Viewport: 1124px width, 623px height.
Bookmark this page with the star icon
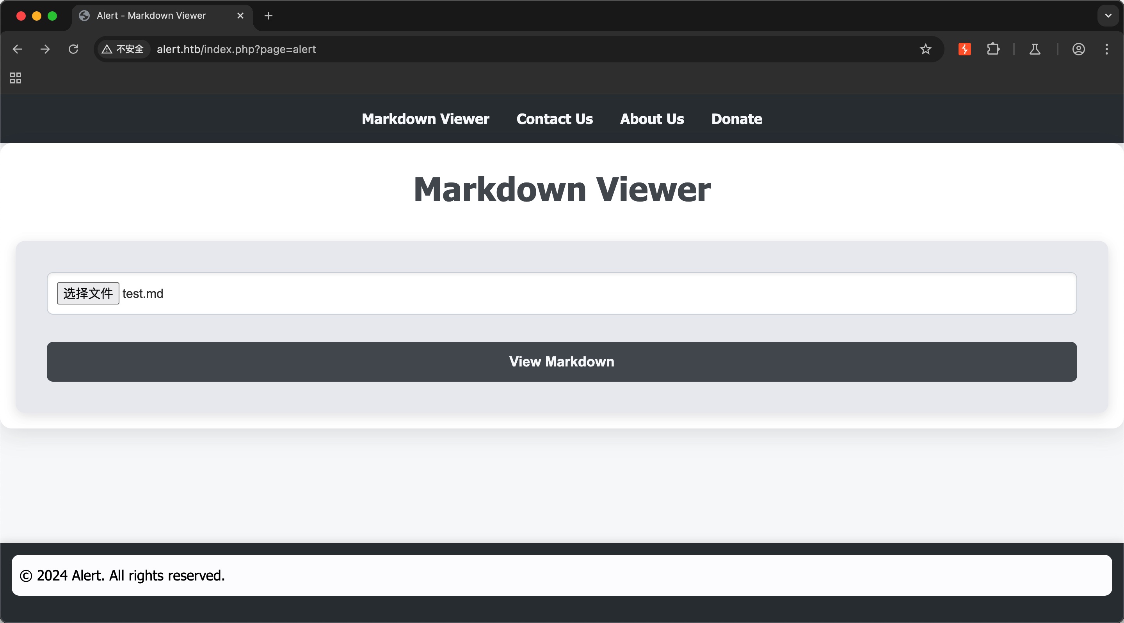click(925, 49)
